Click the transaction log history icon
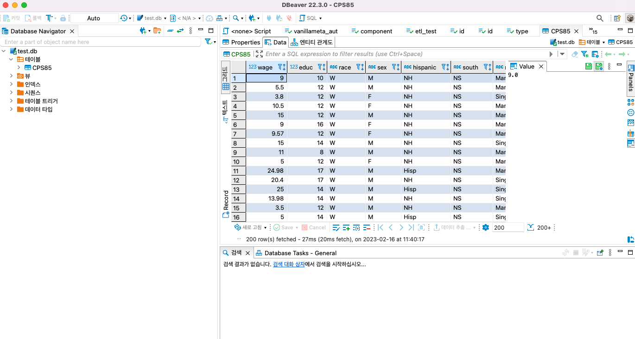The width and height of the screenshot is (635, 339). tap(124, 18)
